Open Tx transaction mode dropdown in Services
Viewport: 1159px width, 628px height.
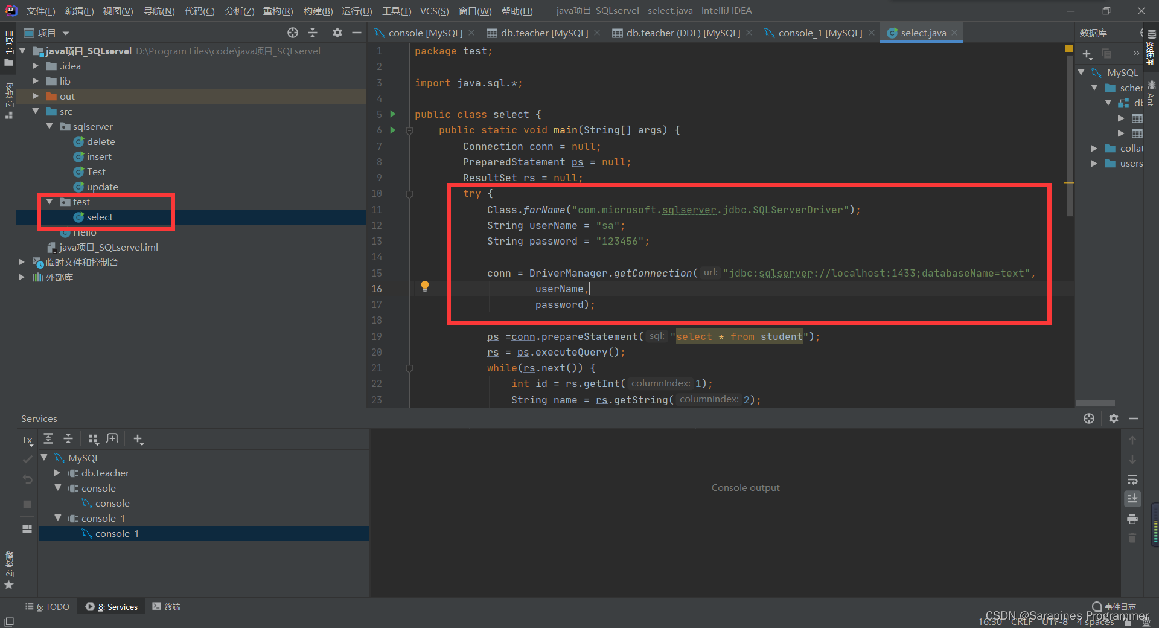[x=28, y=440]
